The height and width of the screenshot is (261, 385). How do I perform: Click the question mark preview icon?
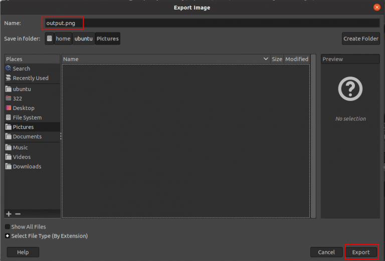pyautogui.click(x=350, y=88)
